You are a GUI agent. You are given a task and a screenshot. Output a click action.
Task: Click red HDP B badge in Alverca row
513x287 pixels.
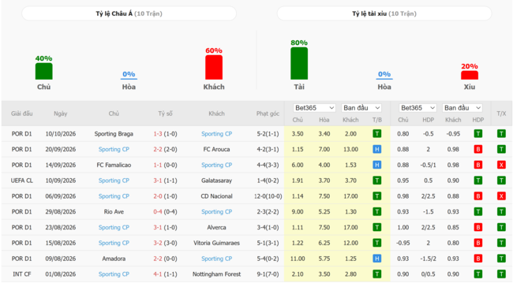point(478,227)
